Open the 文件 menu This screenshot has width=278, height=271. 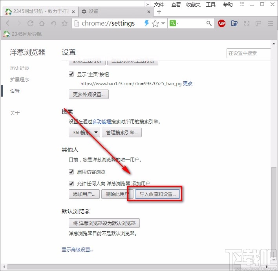tap(159, 4)
